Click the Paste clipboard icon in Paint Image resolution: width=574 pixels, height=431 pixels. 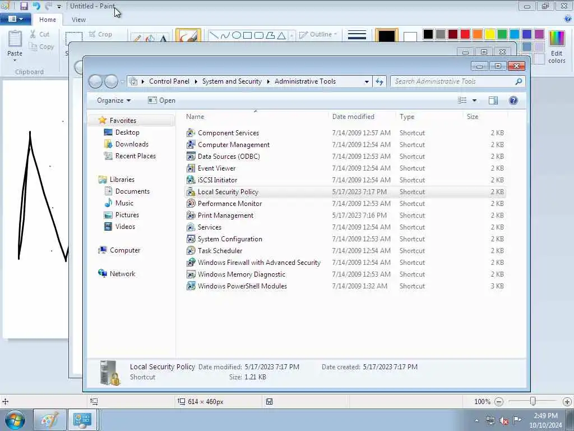[15, 39]
